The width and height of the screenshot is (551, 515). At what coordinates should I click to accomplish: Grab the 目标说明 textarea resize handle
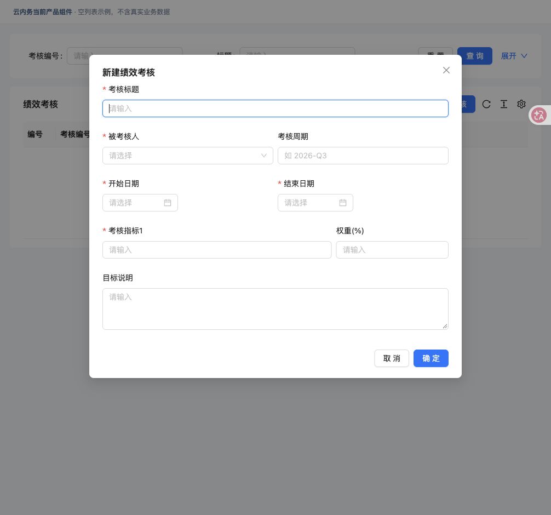pos(445,326)
